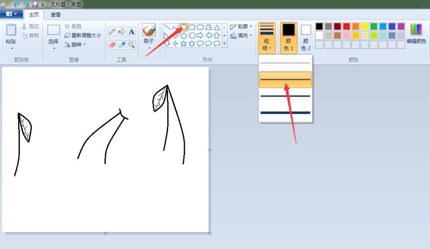Click the 剪切 (Cut) button
Image resolution: width=430 pixels, height=249 pixels.
point(30,26)
